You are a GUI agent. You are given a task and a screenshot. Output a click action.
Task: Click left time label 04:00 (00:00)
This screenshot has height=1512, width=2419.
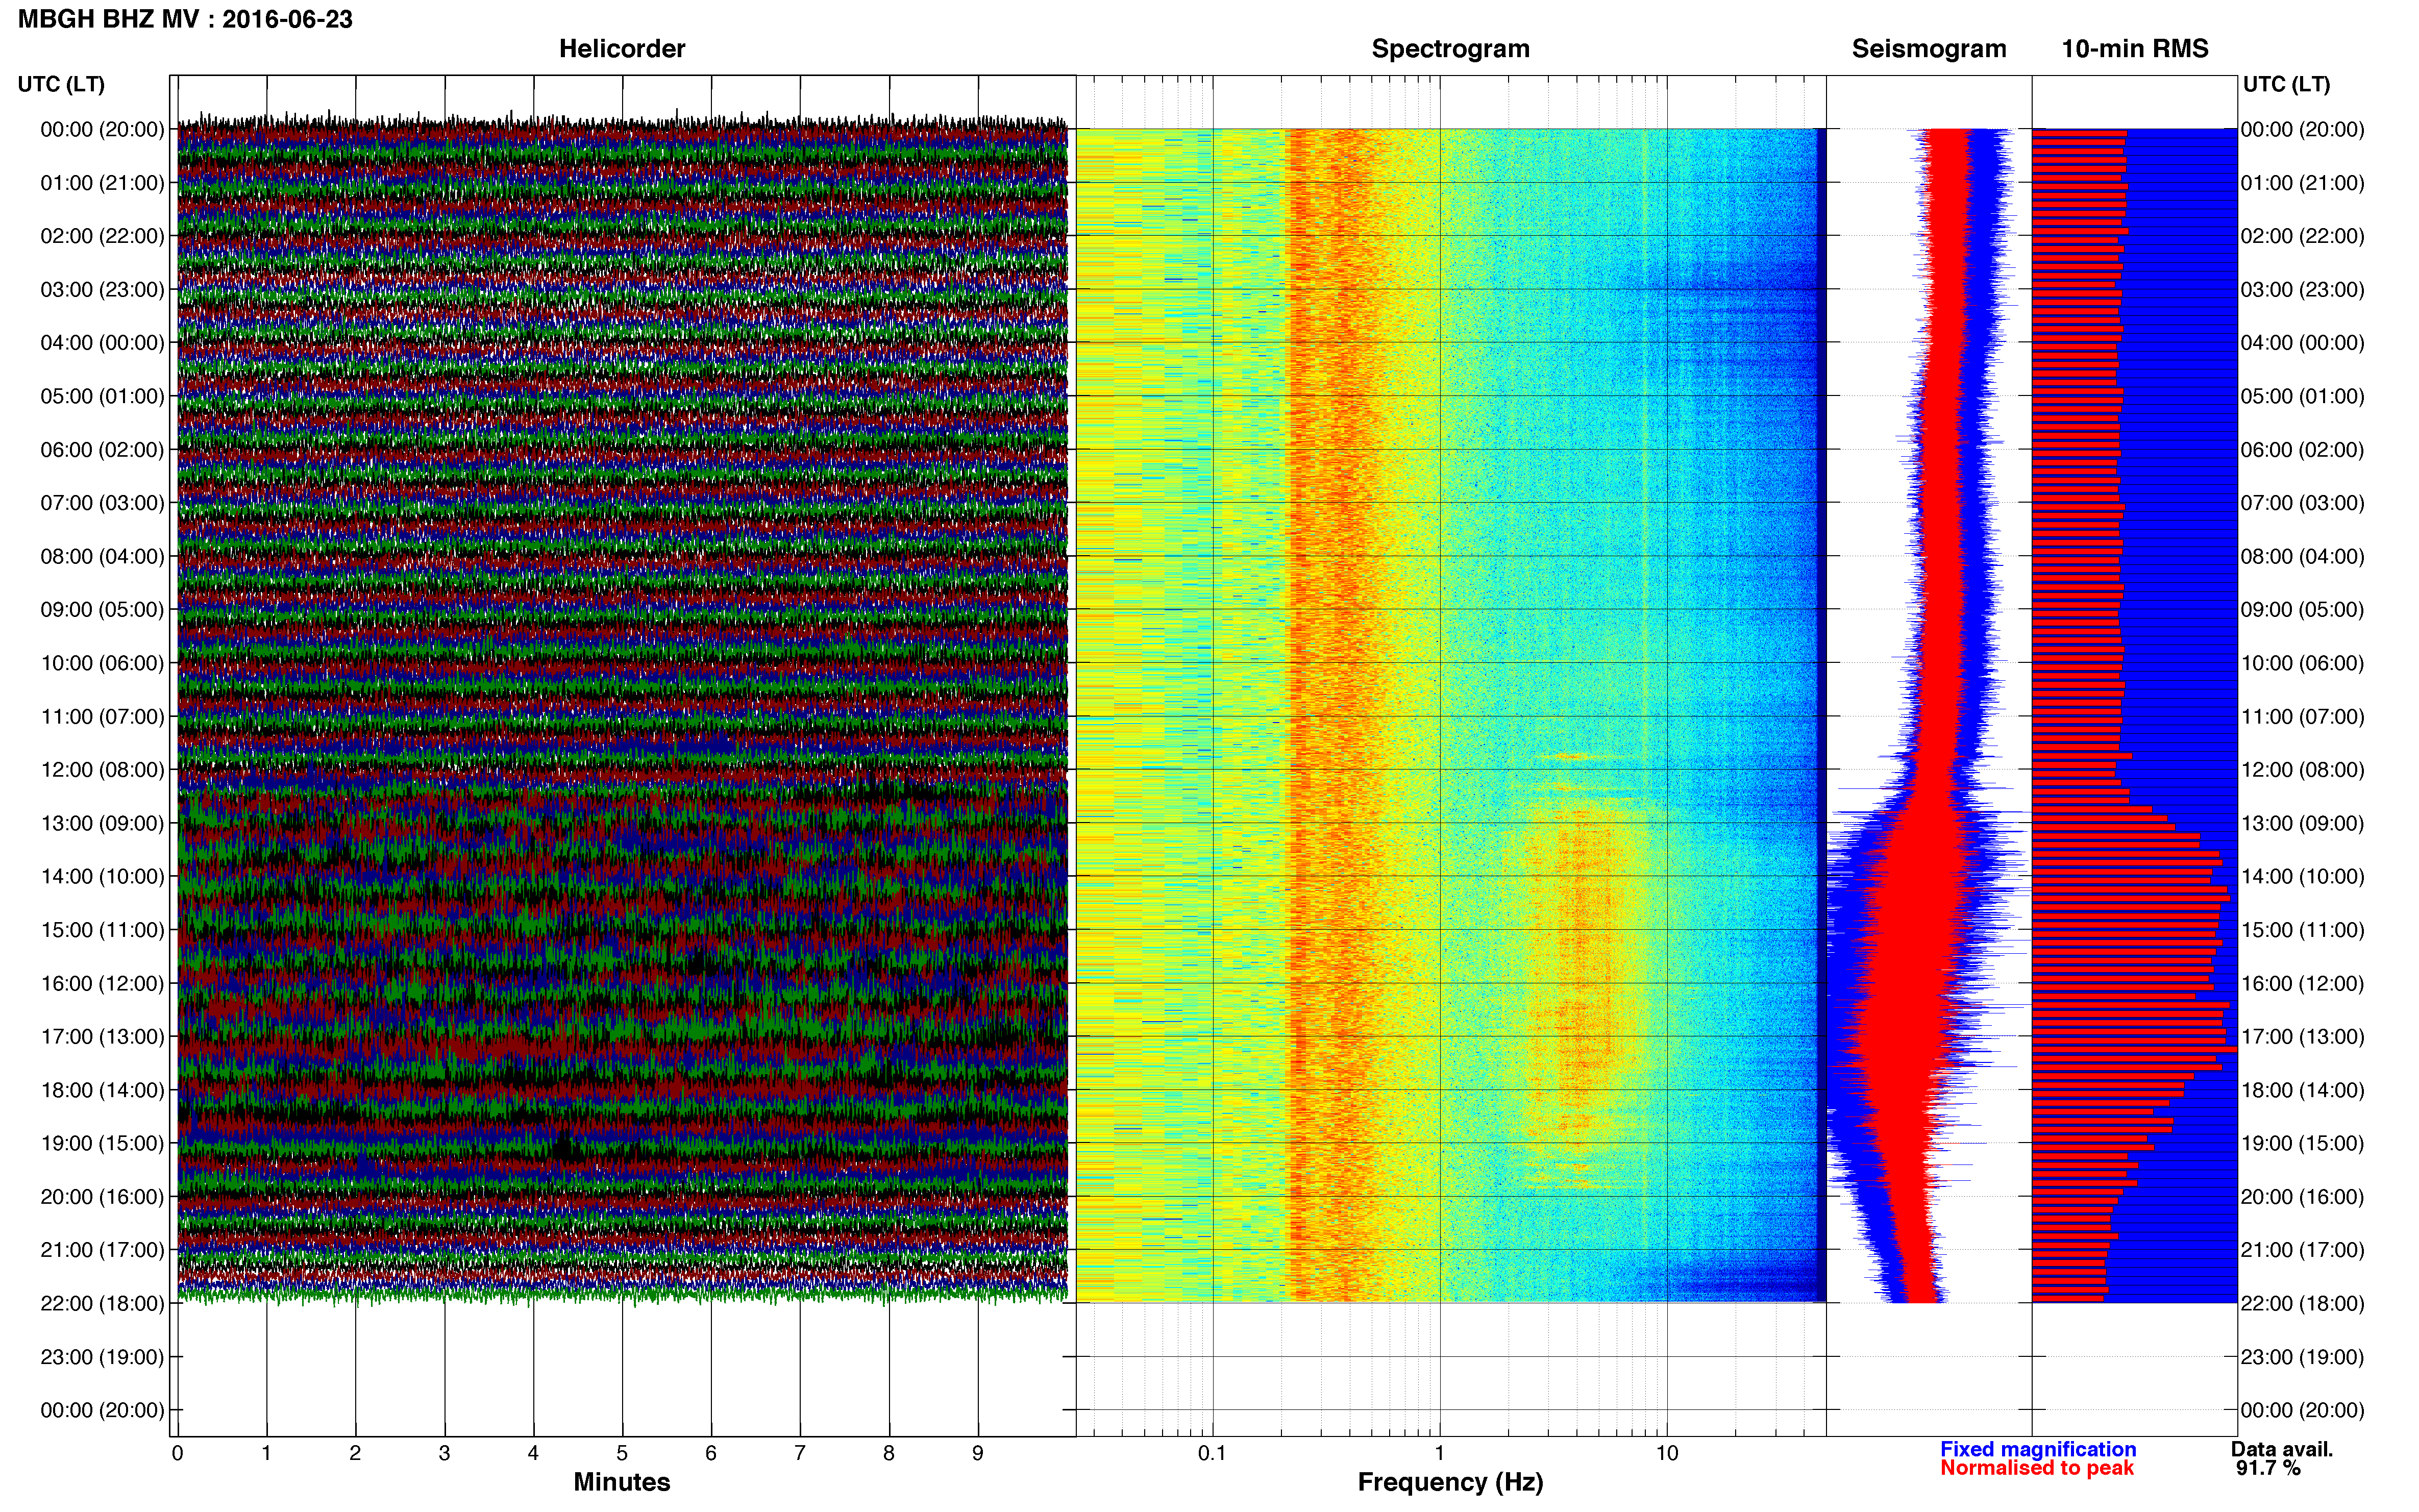[x=102, y=343]
